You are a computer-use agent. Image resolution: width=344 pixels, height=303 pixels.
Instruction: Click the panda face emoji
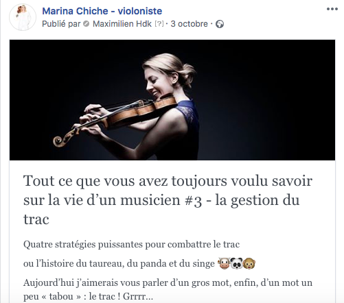[236, 263]
